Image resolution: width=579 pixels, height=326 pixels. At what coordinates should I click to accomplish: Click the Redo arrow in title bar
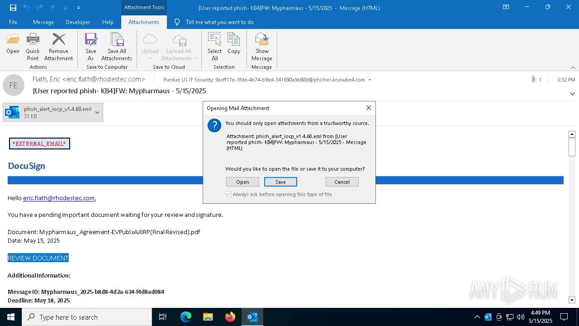coord(39,8)
